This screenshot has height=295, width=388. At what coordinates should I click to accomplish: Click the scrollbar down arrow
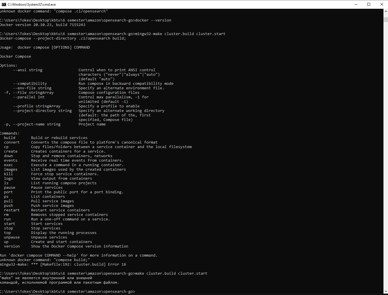(385, 291)
